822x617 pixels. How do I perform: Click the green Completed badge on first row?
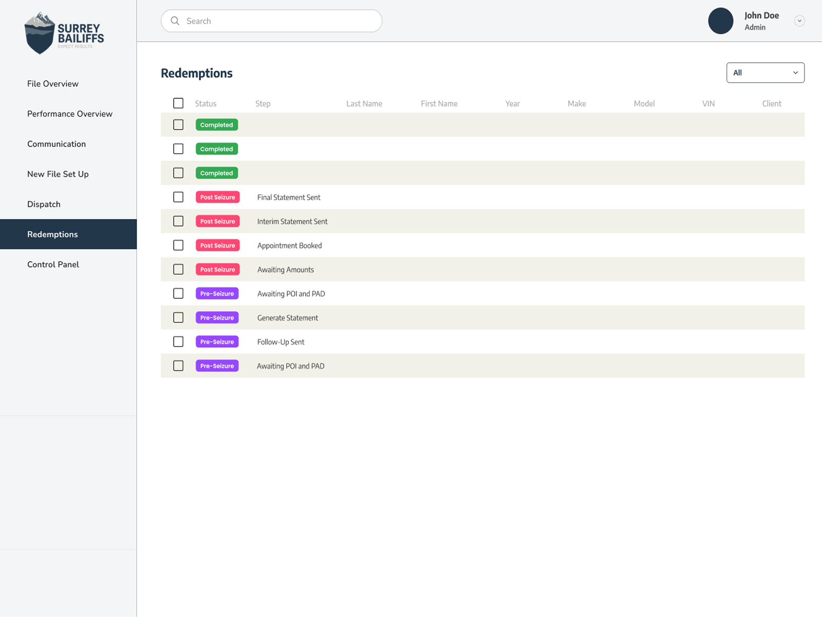tap(216, 124)
